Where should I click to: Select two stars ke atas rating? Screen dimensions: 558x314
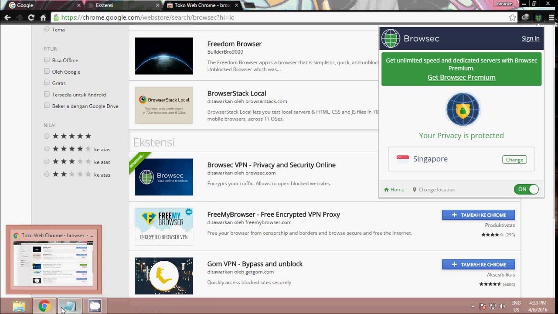point(47,174)
